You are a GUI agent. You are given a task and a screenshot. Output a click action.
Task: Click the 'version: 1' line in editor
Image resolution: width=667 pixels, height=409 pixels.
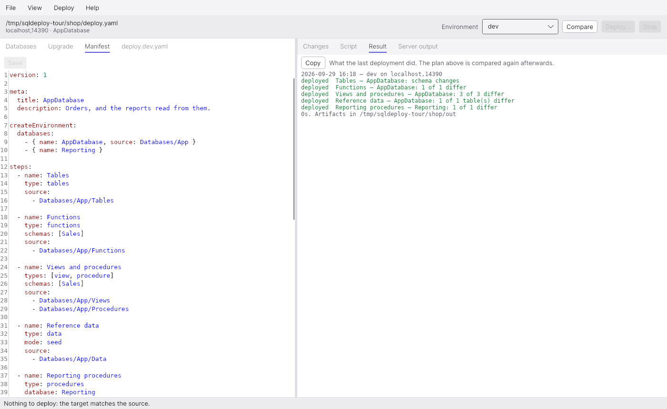tap(28, 75)
